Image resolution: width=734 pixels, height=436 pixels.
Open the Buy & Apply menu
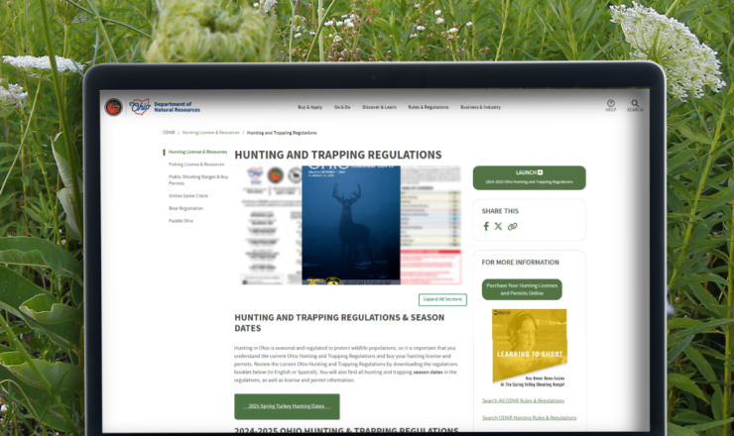pos(309,107)
